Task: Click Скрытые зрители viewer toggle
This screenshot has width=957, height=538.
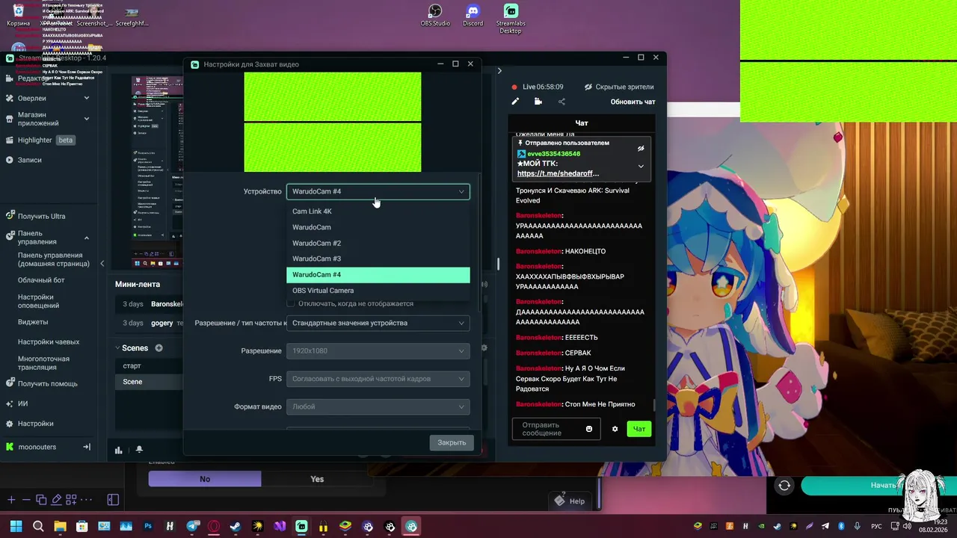Action: [x=619, y=87]
